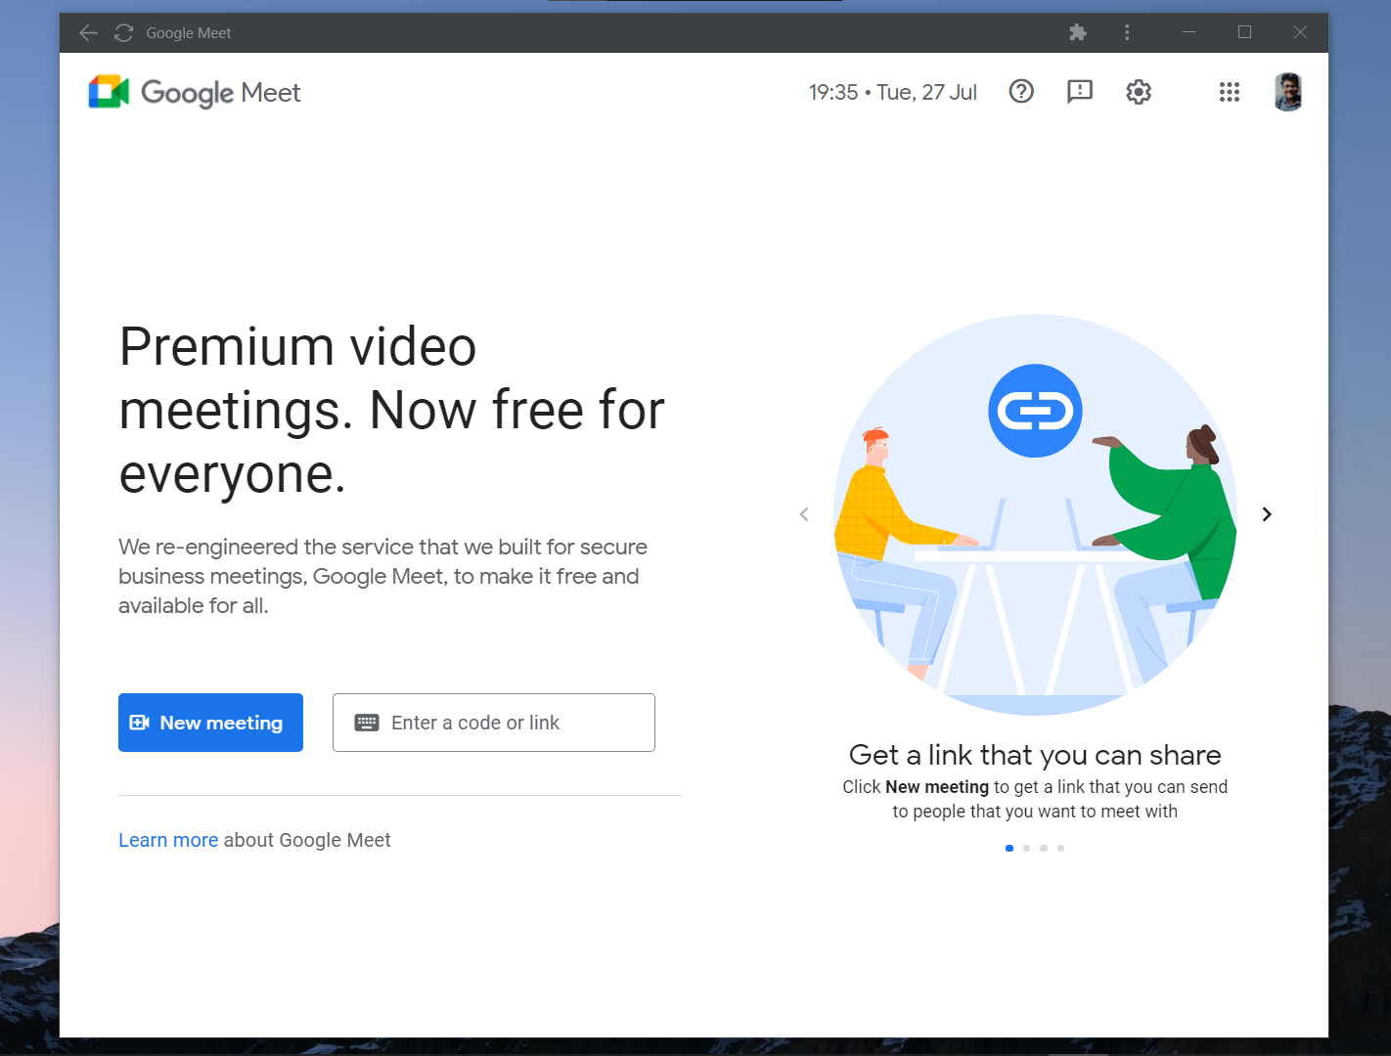The width and height of the screenshot is (1391, 1056).
Task: Select the fourth carousel dot
Action: pos(1060,848)
